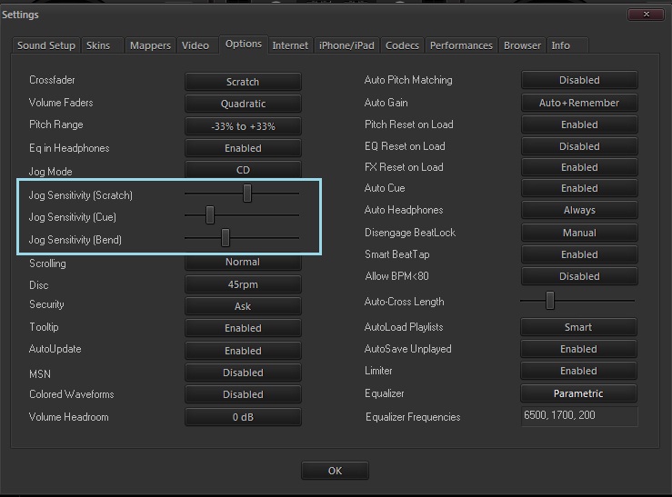Change Volume Headroom 0 dB value

tap(243, 417)
